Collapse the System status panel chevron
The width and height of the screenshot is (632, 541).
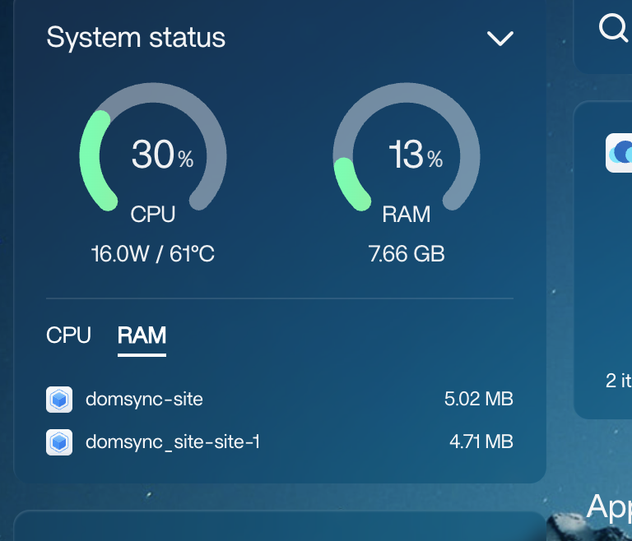(x=500, y=39)
